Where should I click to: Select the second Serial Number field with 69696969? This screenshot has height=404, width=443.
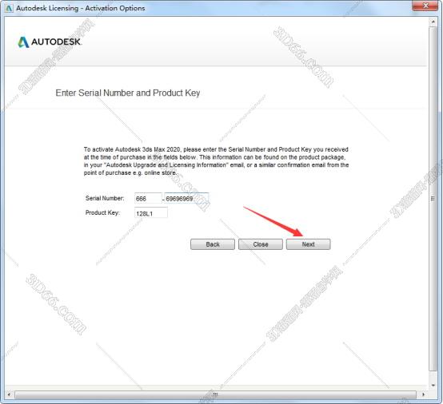(x=186, y=198)
